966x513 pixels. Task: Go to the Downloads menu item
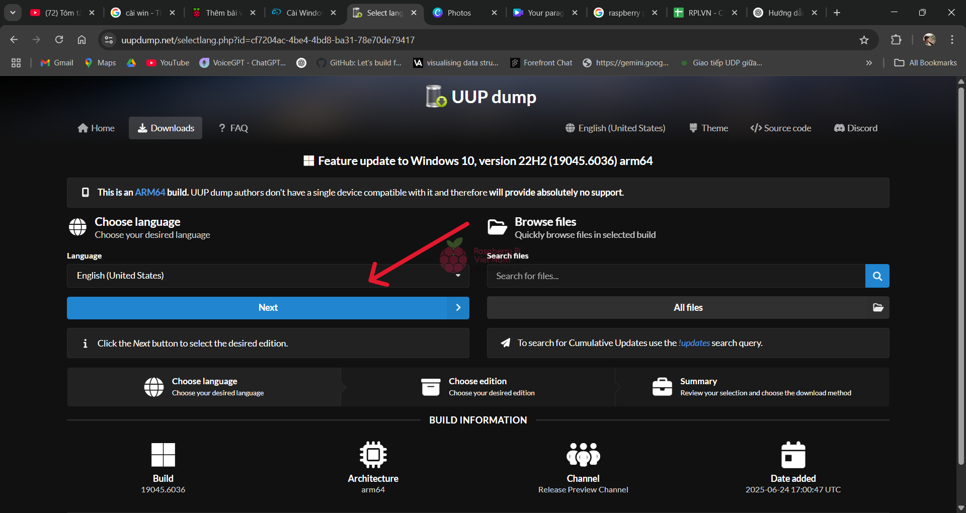tap(166, 128)
